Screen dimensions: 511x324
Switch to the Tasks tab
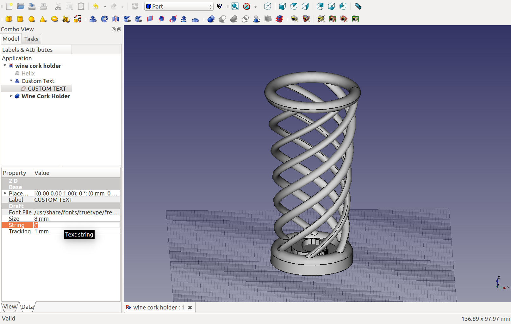[31, 39]
